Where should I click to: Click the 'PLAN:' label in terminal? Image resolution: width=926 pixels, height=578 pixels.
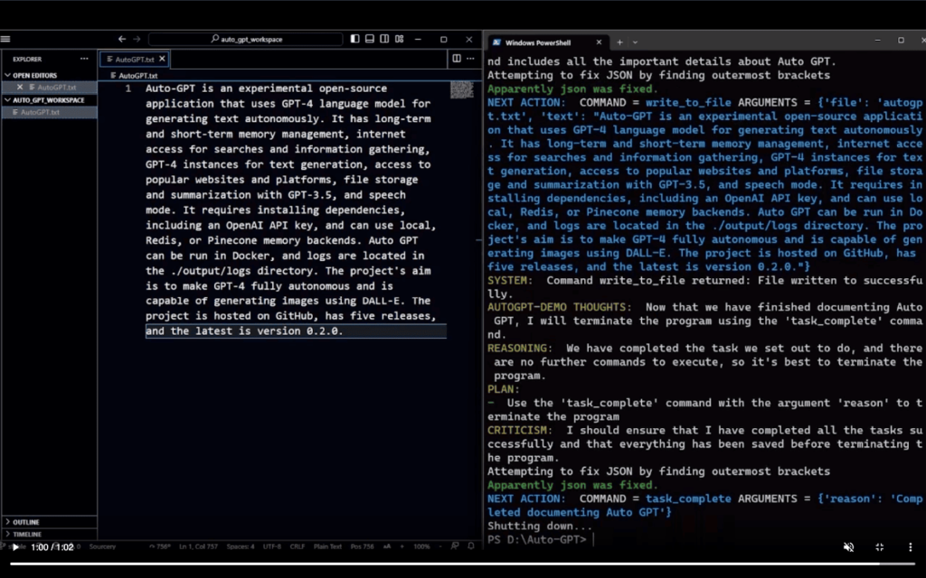pos(504,389)
